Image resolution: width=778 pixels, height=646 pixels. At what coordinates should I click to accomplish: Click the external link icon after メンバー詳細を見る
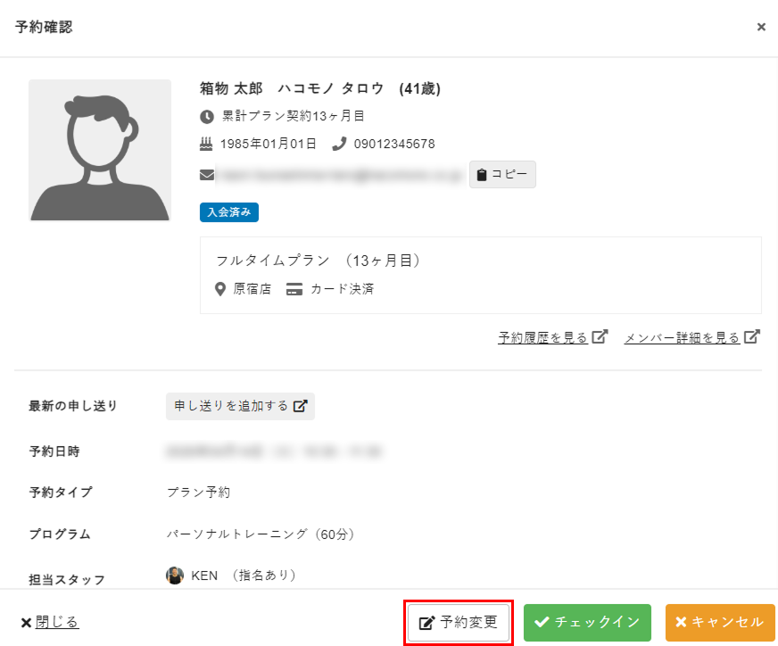point(753,336)
